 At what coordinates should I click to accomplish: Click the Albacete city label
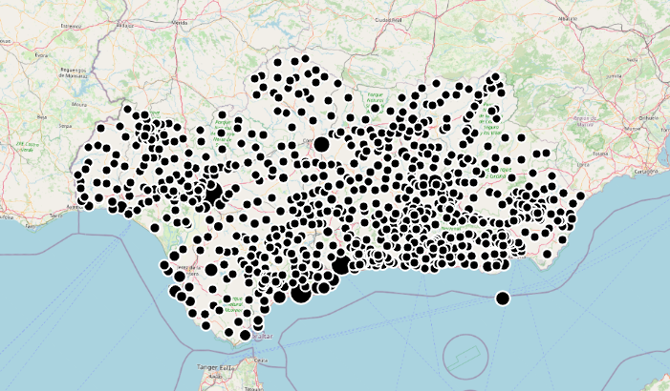(x=568, y=19)
